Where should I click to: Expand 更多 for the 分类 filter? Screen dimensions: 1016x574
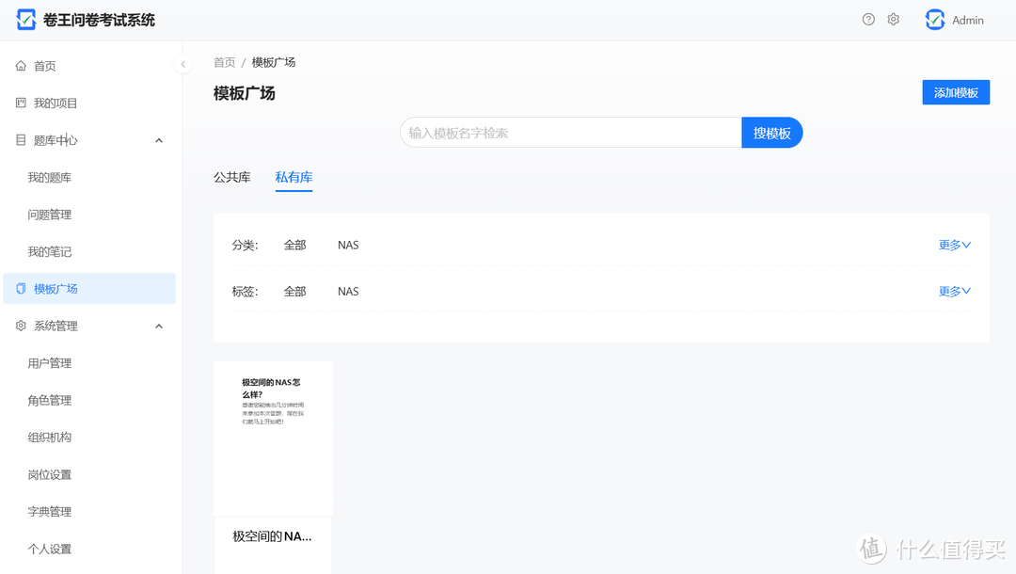coord(953,245)
